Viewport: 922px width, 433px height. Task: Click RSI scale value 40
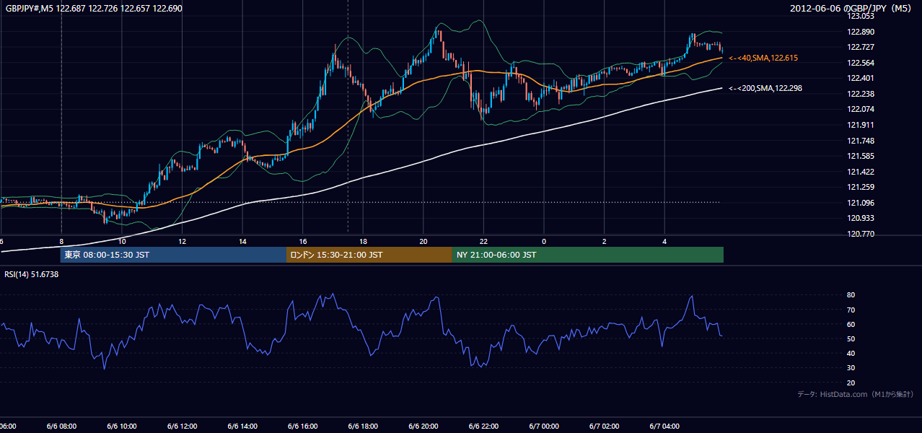click(x=851, y=354)
